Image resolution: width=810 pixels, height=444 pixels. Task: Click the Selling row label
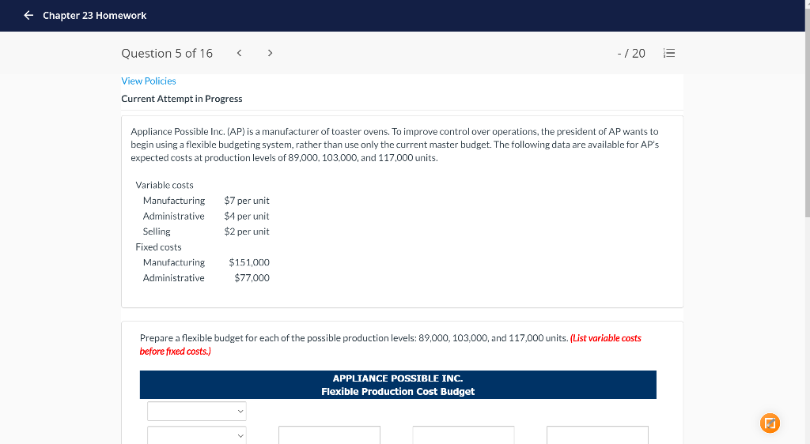pos(157,231)
